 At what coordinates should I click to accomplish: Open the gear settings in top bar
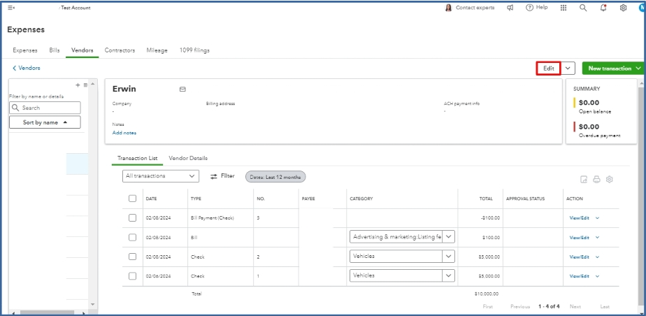[x=623, y=8]
